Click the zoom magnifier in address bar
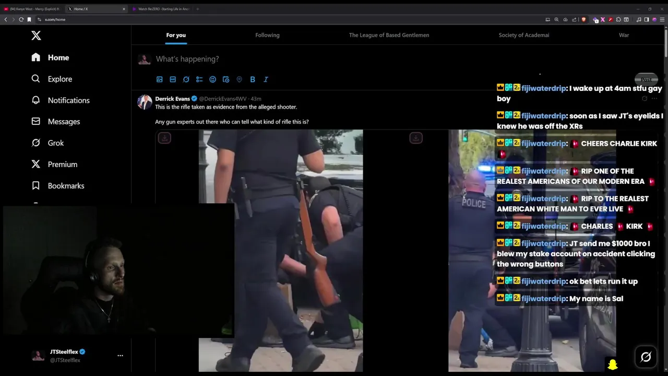 click(556, 19)
